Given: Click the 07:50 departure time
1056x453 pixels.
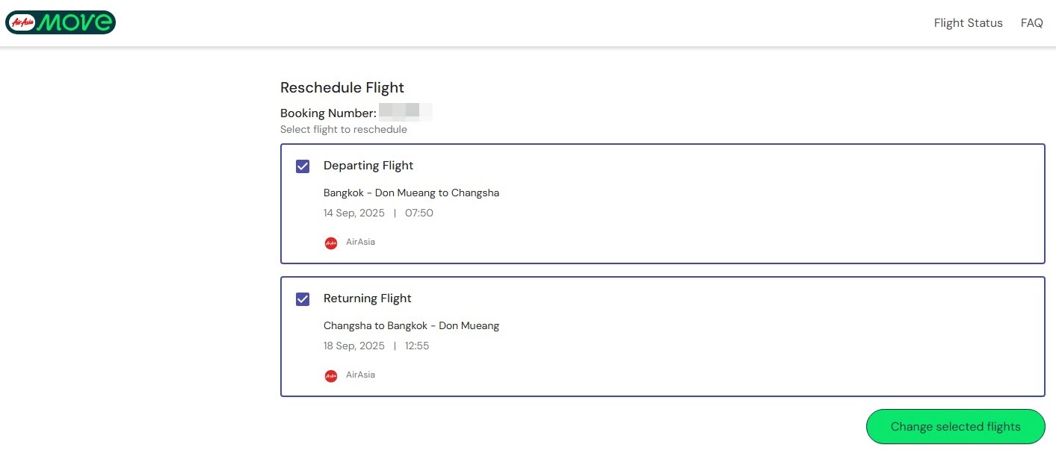Looking at the screenshot, I should pos(419,213).
